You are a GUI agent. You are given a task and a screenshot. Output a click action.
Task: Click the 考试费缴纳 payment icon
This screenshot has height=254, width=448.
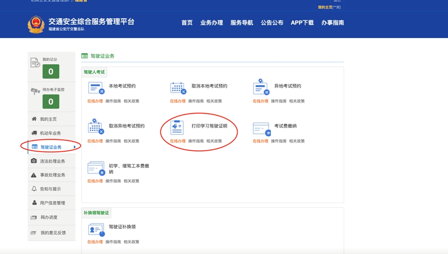(261, 128)
